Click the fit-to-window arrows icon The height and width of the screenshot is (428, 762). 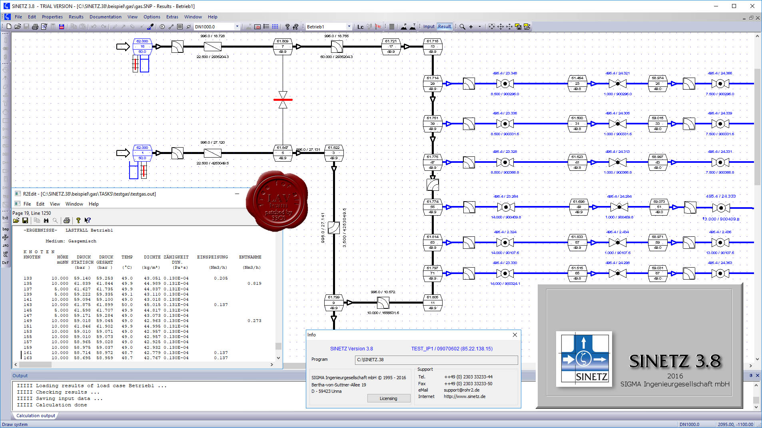pos(492,26)
